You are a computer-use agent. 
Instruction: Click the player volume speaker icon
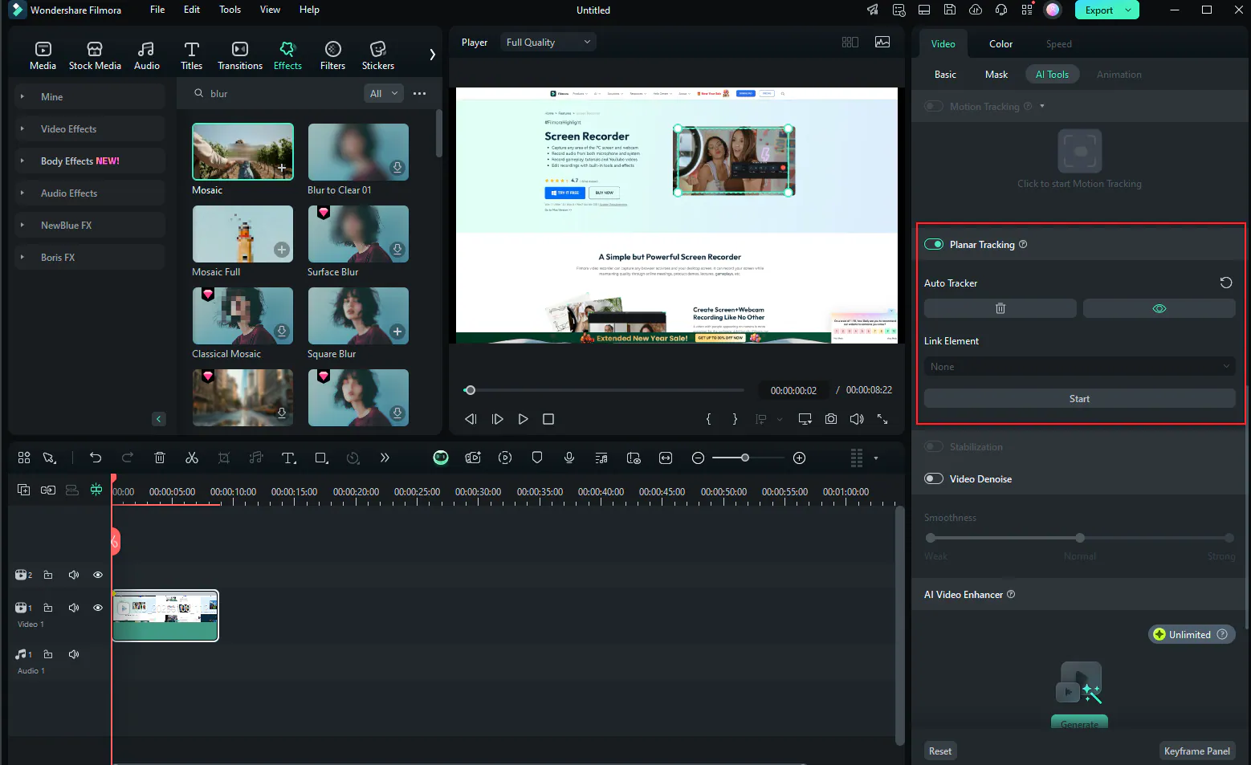point(857,419)
